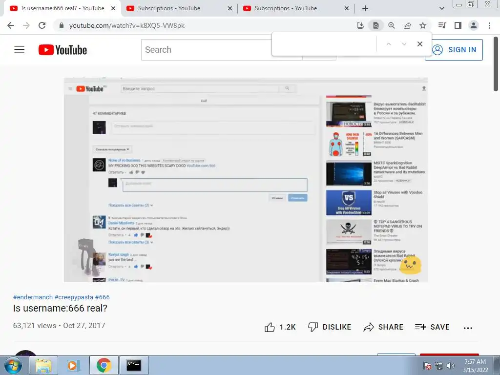Open the volume speaker tray icon
This screenshot has height=375, width=500.
click(x=450, y=366)
